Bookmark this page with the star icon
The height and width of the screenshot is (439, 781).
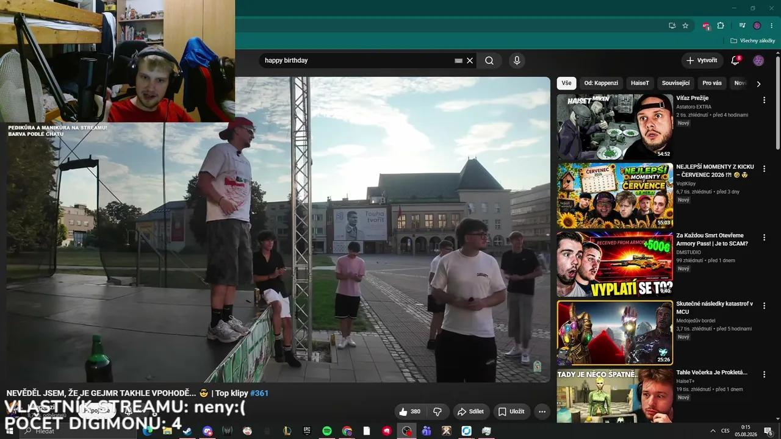click(685, 26)
